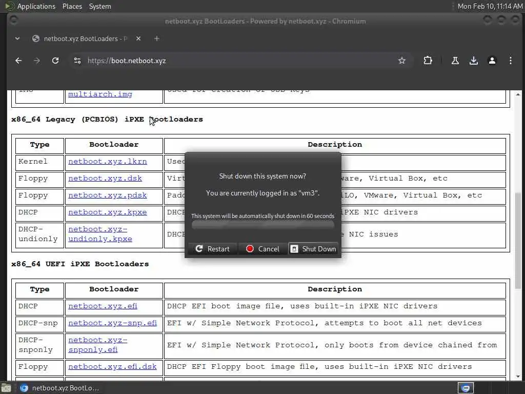The image size is (525, 394).
Task: Open the netboot.xyz-snp.efi link
Action: 112,323
